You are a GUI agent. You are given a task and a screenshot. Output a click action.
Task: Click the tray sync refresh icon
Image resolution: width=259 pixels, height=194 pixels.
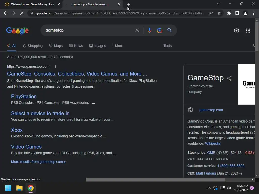pos(215,188)
